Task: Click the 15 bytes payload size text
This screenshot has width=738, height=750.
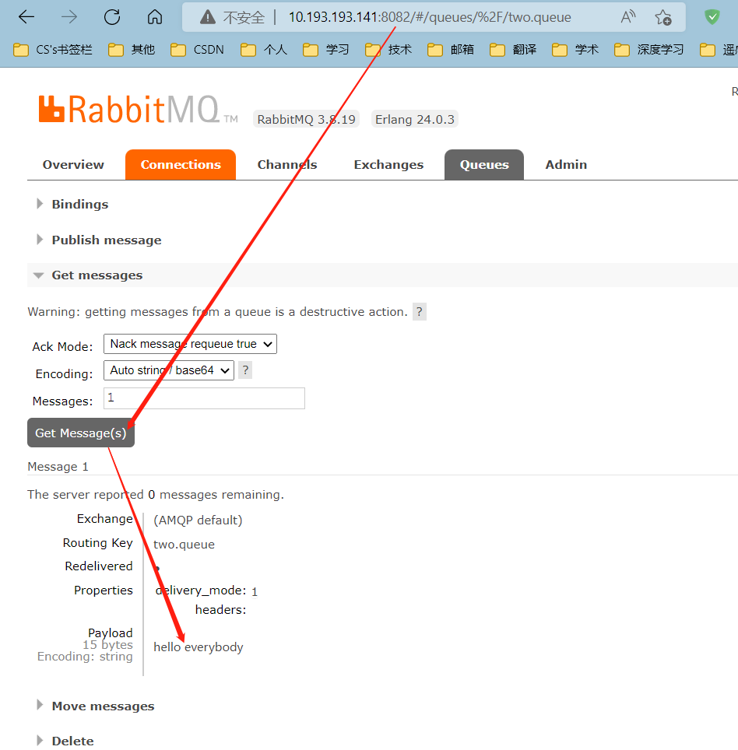Action: click(x=107, y=645)
